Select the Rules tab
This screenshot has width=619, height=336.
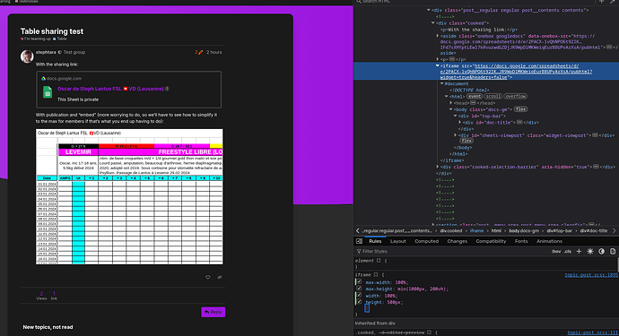click(375, 241)
